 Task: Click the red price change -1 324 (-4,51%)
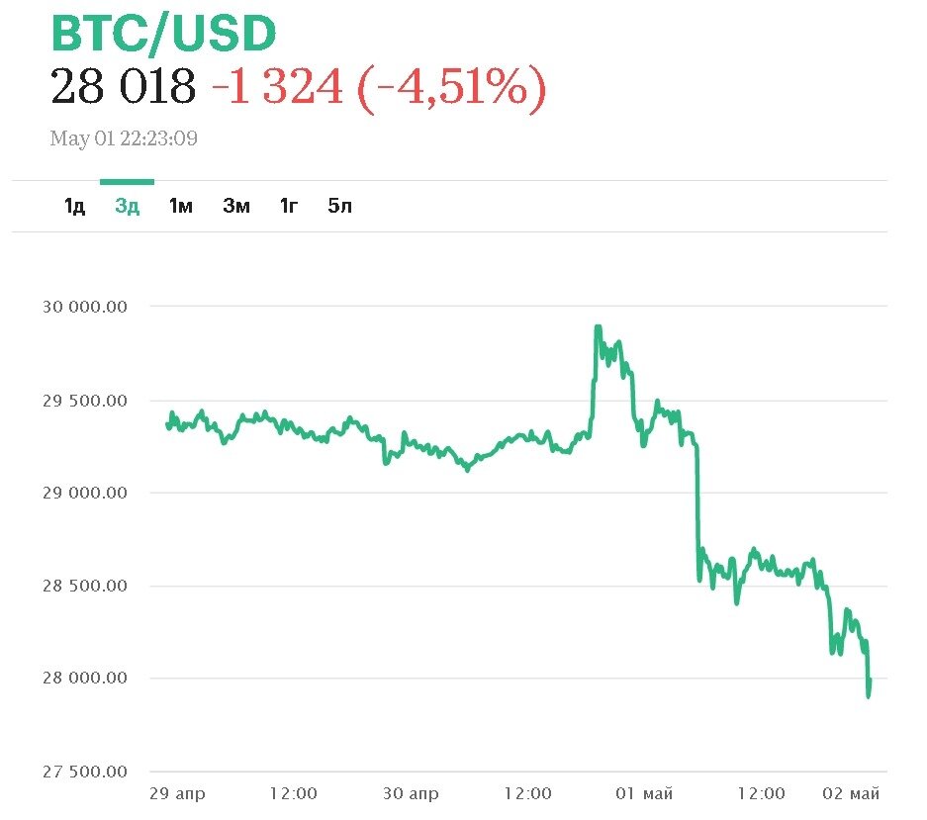tap(378, 88)
